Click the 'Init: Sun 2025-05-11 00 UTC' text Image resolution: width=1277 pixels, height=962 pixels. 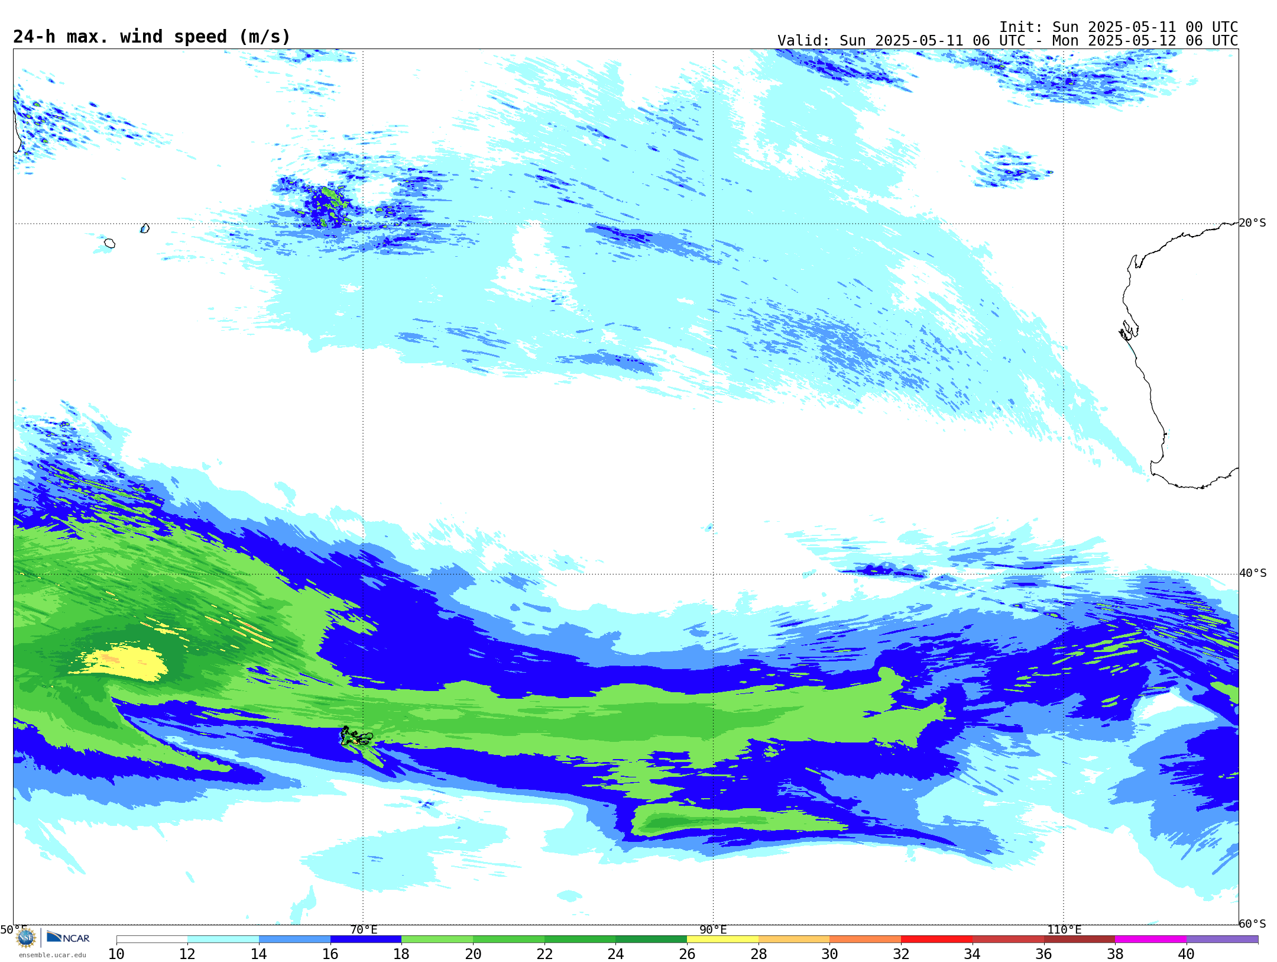(x=1119, y=27)
